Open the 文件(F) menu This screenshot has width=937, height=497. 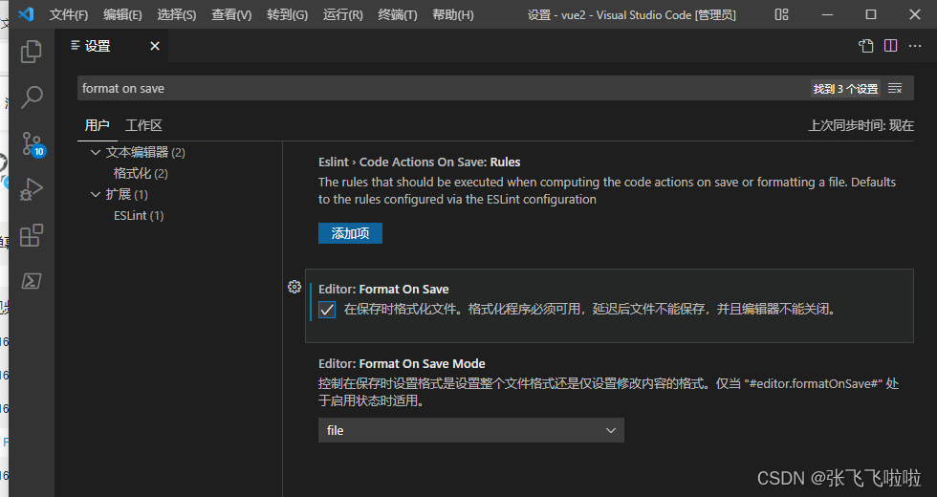pyautogui.click(x=68, y=14)
